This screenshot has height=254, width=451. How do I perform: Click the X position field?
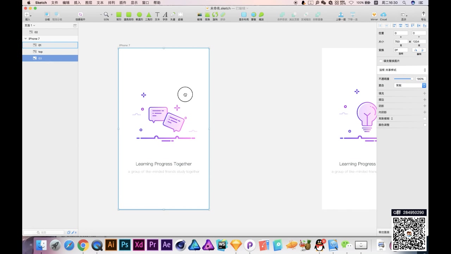(401, 33)
